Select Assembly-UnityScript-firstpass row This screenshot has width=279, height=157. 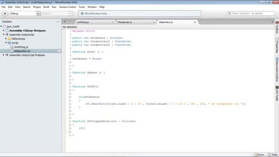27,55
